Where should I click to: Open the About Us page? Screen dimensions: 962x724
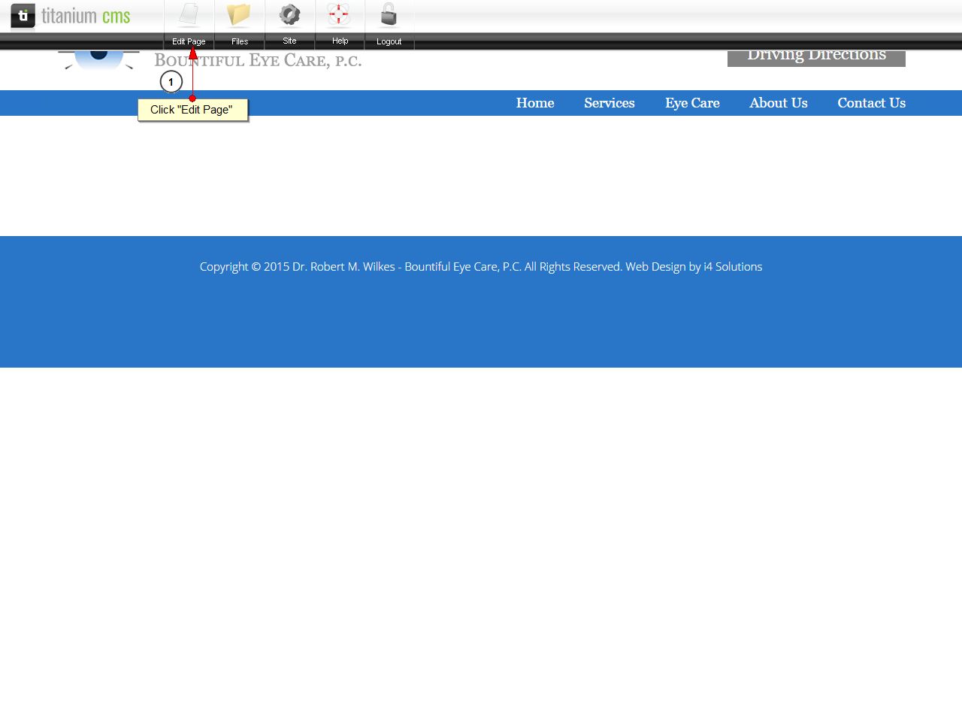(778, 103)
